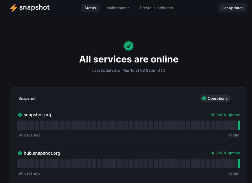Click today's green bar in snapshot.org timeline

point(239,125)
